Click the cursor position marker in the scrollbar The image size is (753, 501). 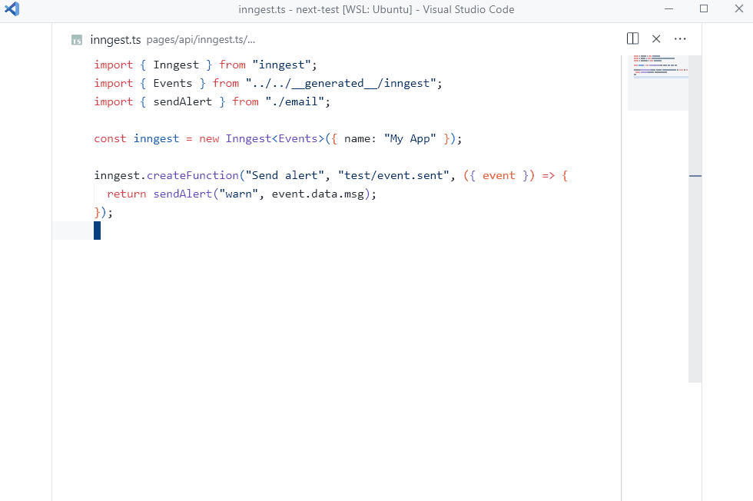click(x=695, y=176)
